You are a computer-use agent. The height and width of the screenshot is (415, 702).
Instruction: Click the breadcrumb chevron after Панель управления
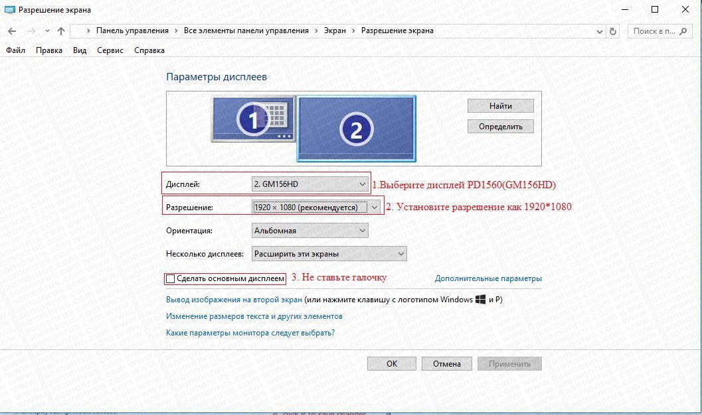[x=175, y=30]
